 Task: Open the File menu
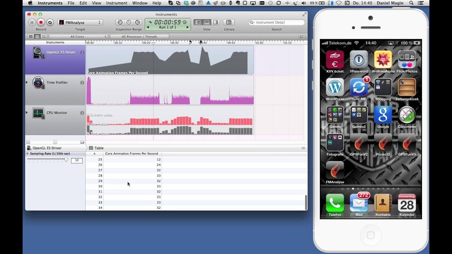[71, 3]
